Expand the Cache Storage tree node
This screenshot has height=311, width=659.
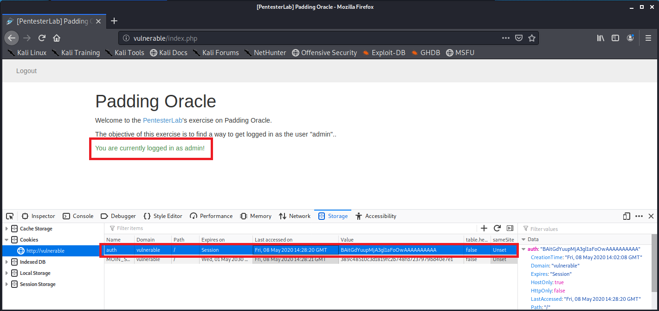click(x=6, y=229)
